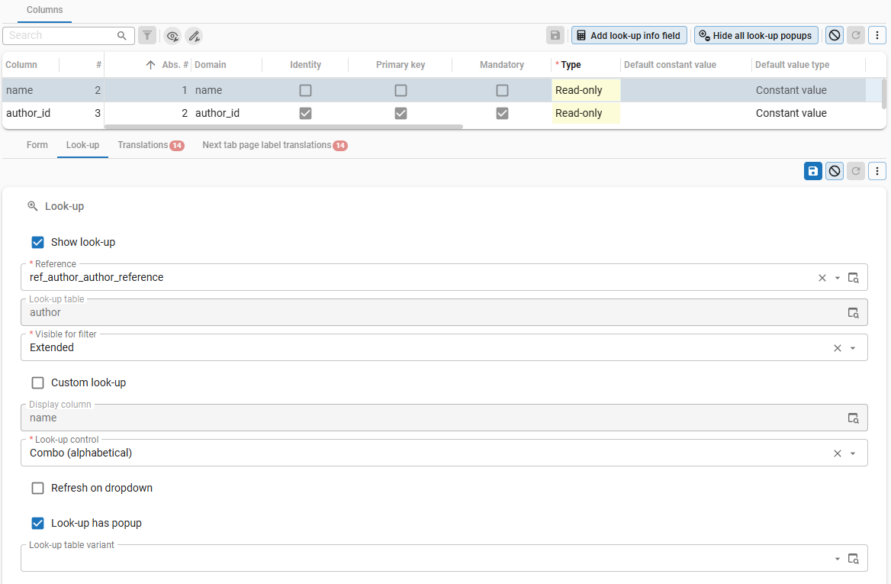This screenshot has height=584, width=891.
Task: Switch to the Translations tab
Action: coord(143,145)
